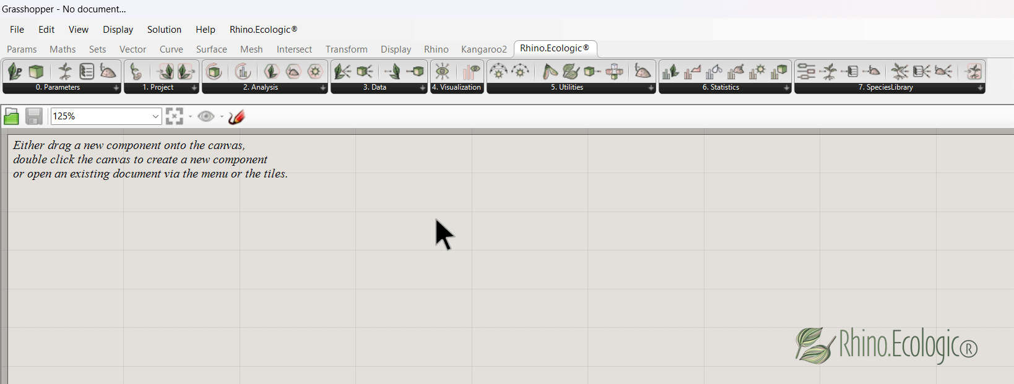Choose the rotating bar chart icon in Analysis
Viewport: 1014px width, 384px height.
[243, 72]
